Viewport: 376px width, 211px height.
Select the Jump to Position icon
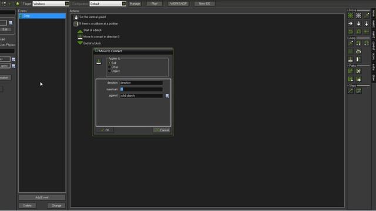click(350, 43)
